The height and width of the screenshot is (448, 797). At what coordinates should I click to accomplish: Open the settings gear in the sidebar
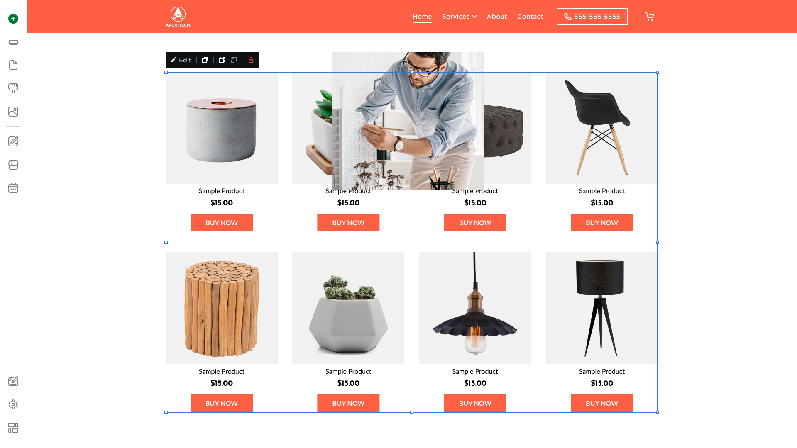tap(13, 404)
